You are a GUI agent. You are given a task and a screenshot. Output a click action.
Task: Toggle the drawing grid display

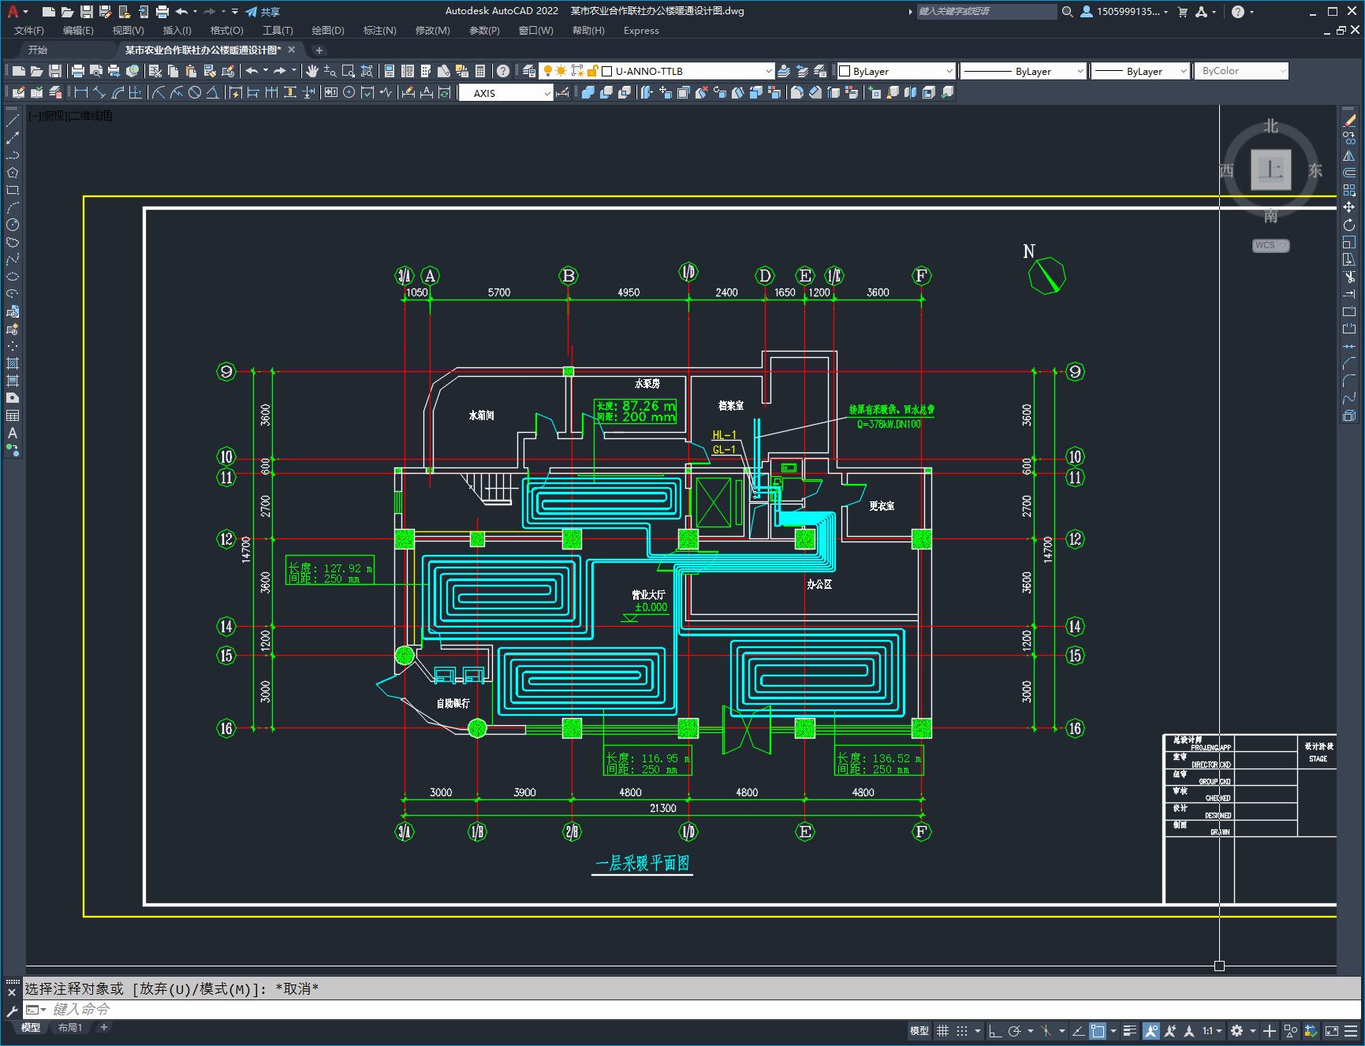[x=942, y=1030]
